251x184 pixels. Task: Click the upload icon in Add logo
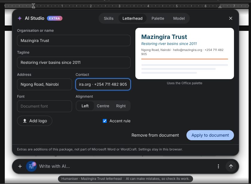click(x=25, y=121)
